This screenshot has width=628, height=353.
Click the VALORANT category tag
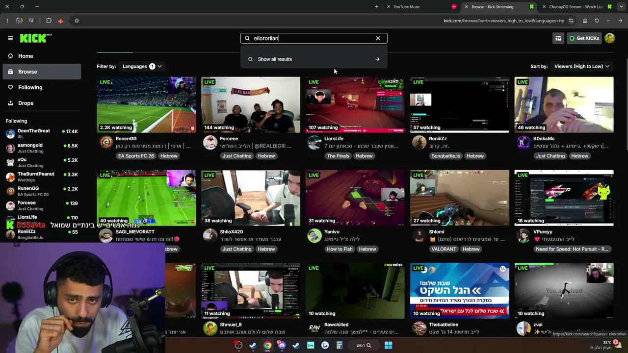click(x=444, y=249)
